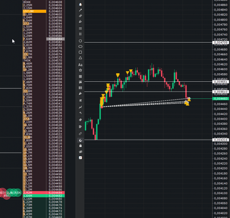Screen dimensions: 230x218
Task: Click the 31,8M volume order book cell
Action: click(x=28, y=138)
